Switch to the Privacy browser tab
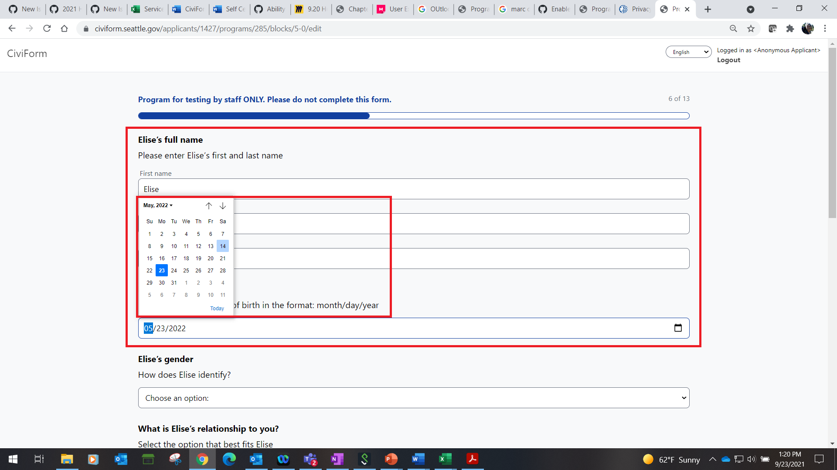This screenshot has width=837, height=470. (x=635, y=9)
